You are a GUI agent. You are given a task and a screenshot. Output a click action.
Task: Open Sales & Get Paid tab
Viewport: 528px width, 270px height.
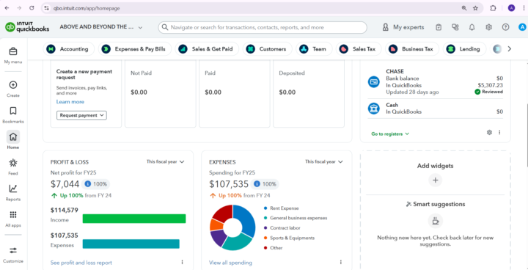point(207,49)
